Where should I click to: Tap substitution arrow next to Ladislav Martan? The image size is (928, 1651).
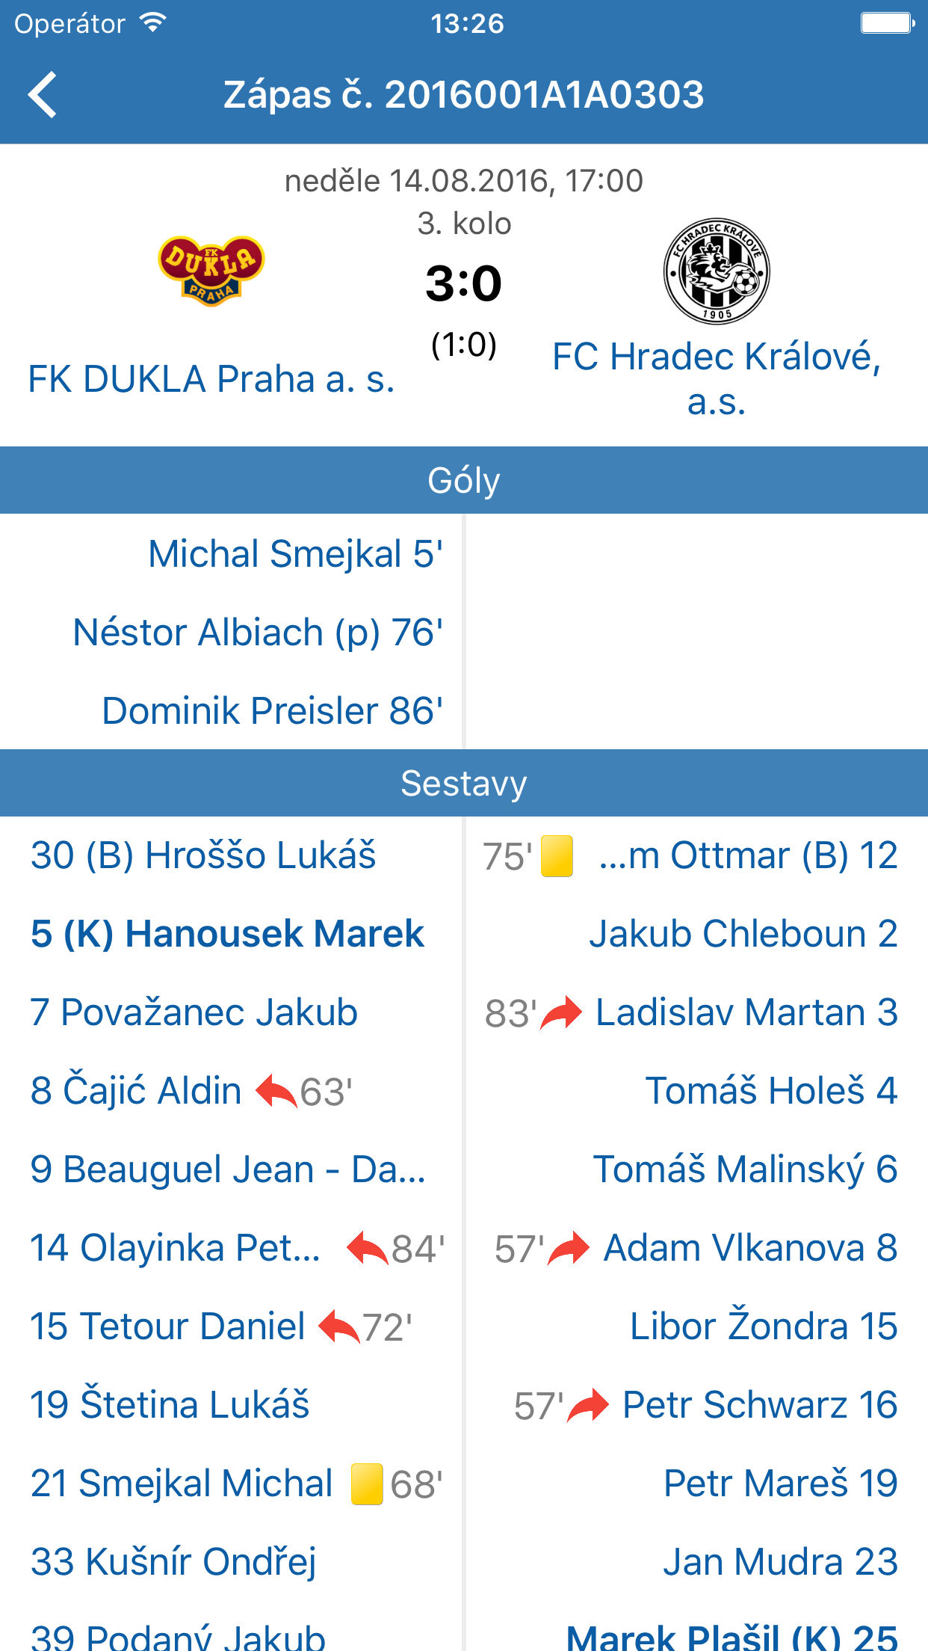click(561, 1013)
